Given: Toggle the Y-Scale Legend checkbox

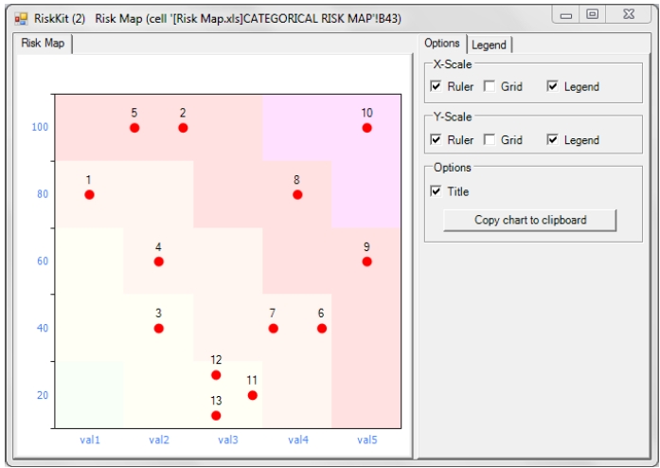Looking at the screenshot, I should click(x=553, y=139).
